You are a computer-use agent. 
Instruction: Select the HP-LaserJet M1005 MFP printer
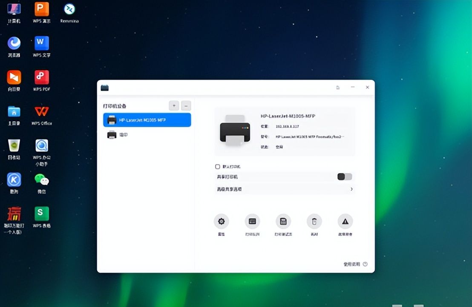(147, 120)
